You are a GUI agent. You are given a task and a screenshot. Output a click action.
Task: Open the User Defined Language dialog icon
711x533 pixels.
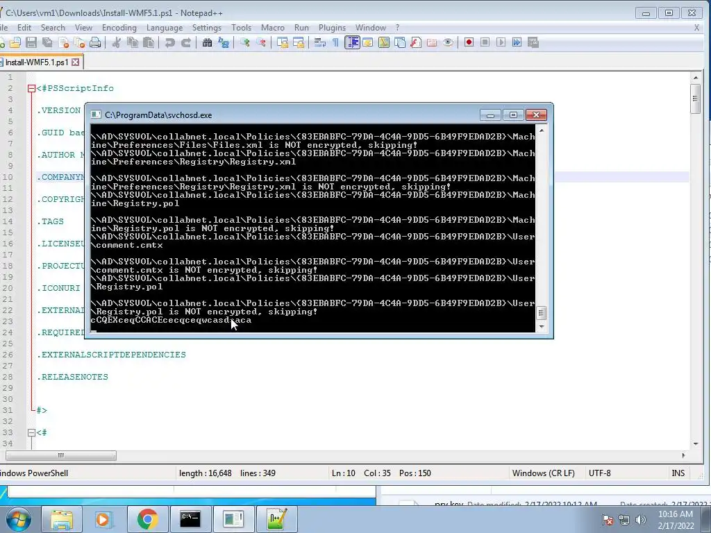click(x=368, y=42)
